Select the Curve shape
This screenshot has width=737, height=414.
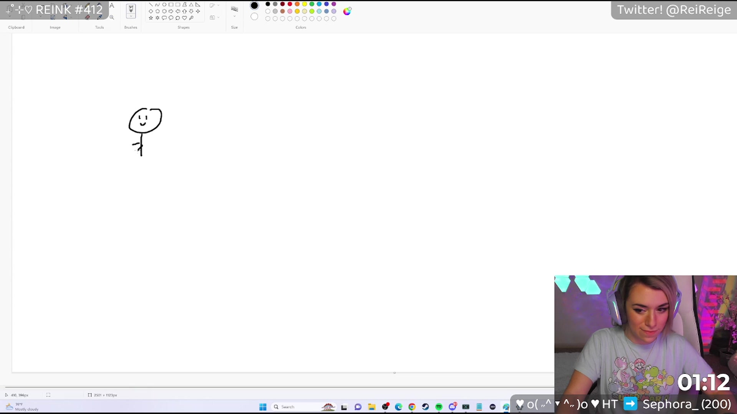pyautogui.click(x=157, y=5)
